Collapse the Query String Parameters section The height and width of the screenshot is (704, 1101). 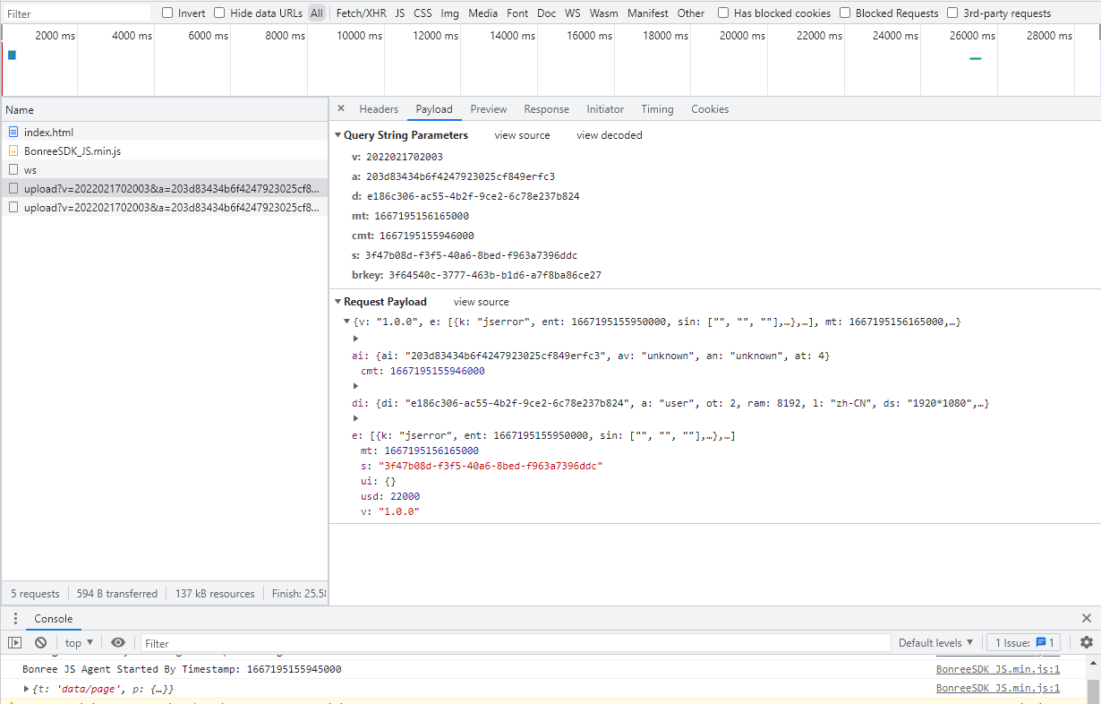[337, 135]
